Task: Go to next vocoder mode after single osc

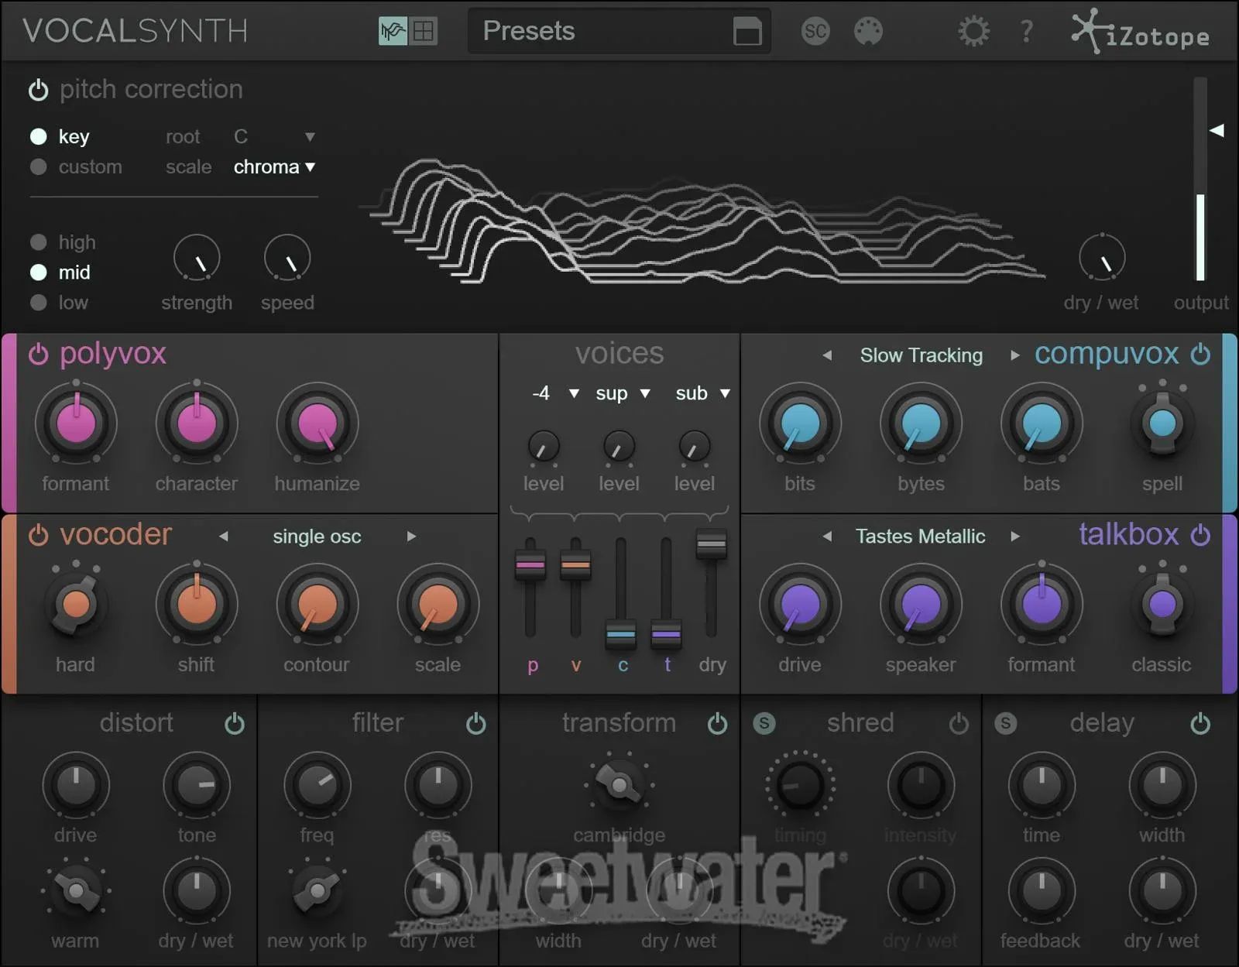Action: click(411, 536)
